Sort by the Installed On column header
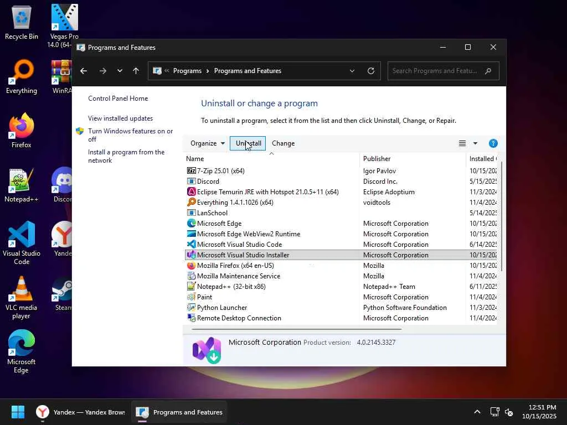The width and height of the screenshot is (567, 425). (482, 159)
